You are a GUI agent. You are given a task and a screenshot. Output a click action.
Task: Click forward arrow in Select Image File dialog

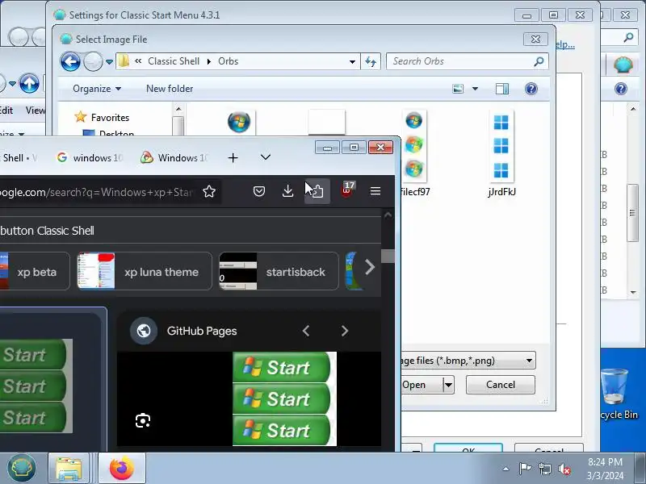(x=93, y=62)
